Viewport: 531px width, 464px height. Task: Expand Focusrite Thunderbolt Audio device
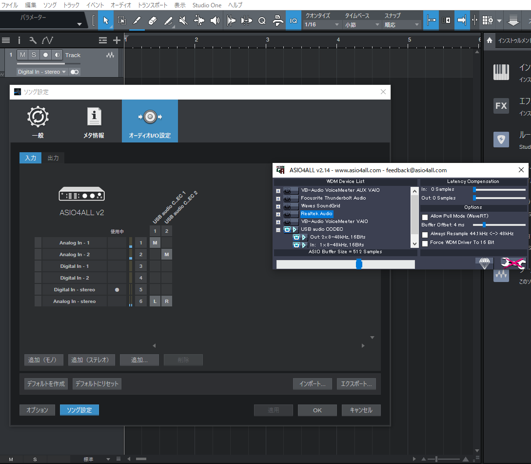[x=278, y=199]
